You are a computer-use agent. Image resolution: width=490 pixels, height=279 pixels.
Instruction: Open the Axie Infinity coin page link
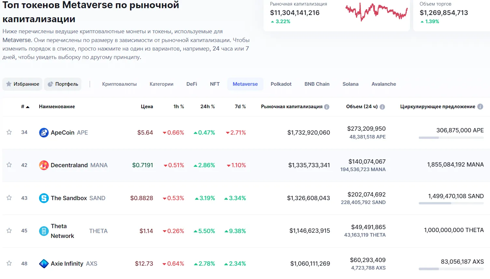[74, 264]
